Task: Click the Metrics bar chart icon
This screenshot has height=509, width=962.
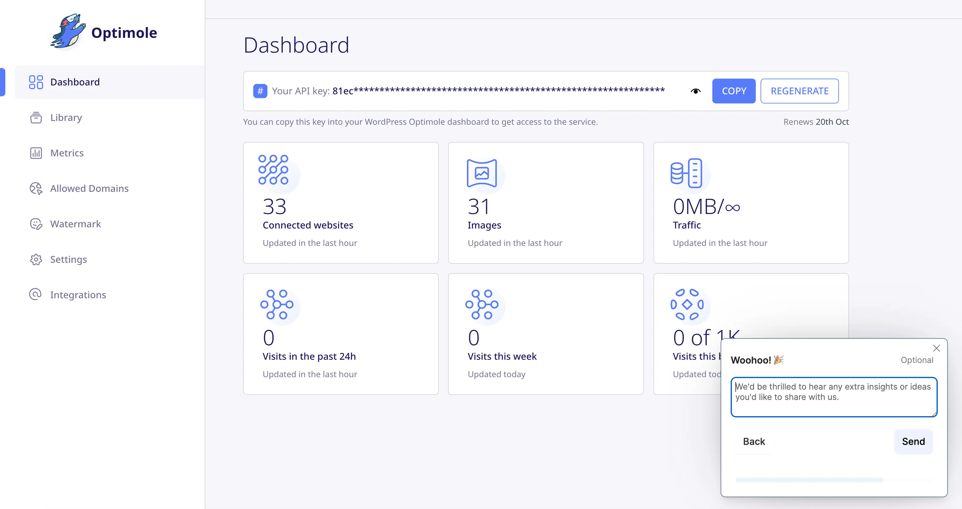Action: point(36,153)
